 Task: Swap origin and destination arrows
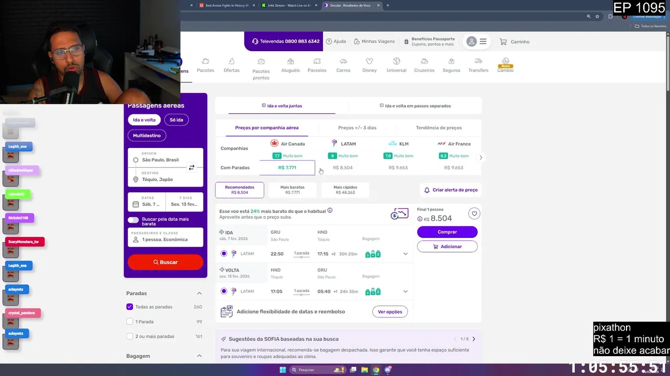point(192,168)
